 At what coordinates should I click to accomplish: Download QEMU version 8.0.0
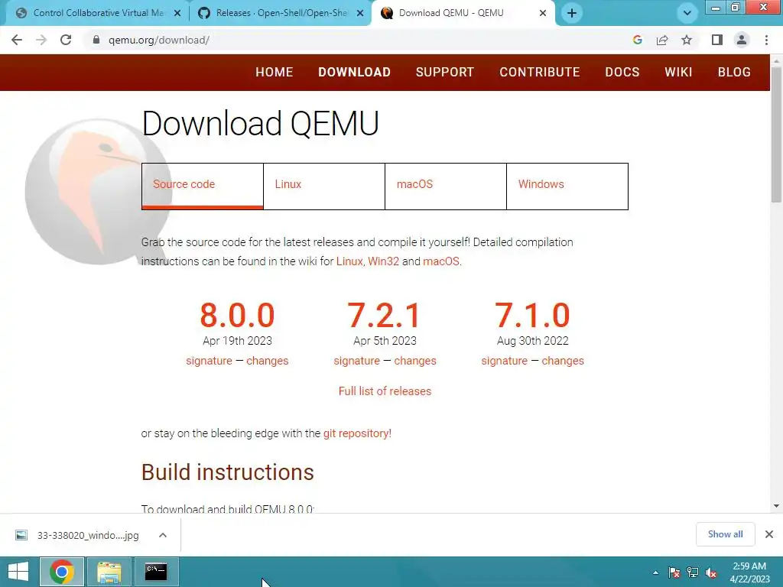coord(237,315)
